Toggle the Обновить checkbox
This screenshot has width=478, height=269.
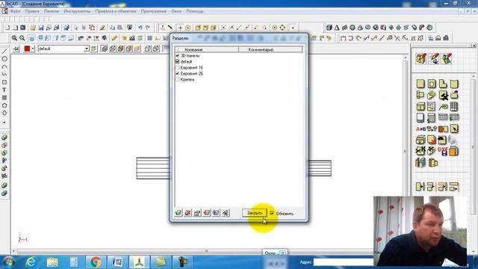[272, 213]
